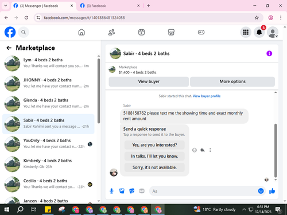The height and width of the screenshot is (215, 287).
Task: Open the Notifications bell
Action: coord(259,32)
